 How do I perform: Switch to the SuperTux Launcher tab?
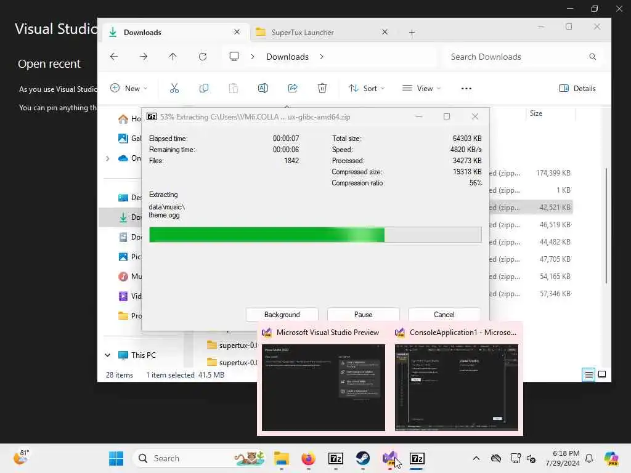point(322,32)
